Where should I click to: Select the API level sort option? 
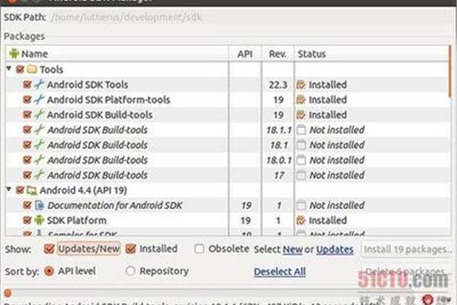coord(49,271)
